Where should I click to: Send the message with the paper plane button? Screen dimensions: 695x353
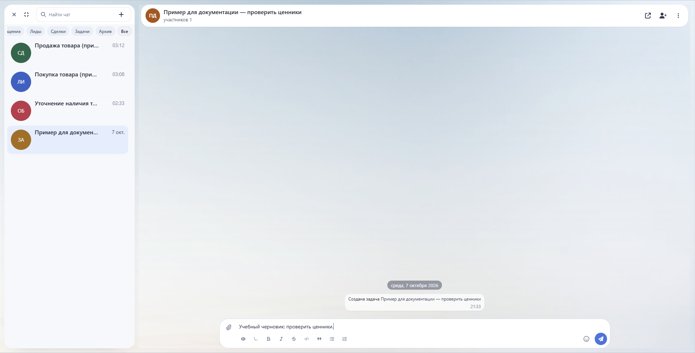click(x=601, y=339)
